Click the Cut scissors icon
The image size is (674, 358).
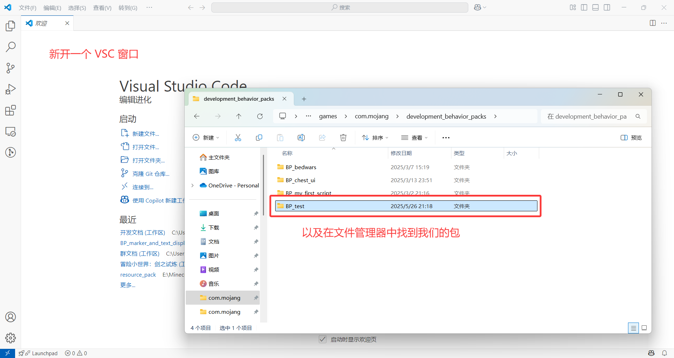[x=238, y=138]
